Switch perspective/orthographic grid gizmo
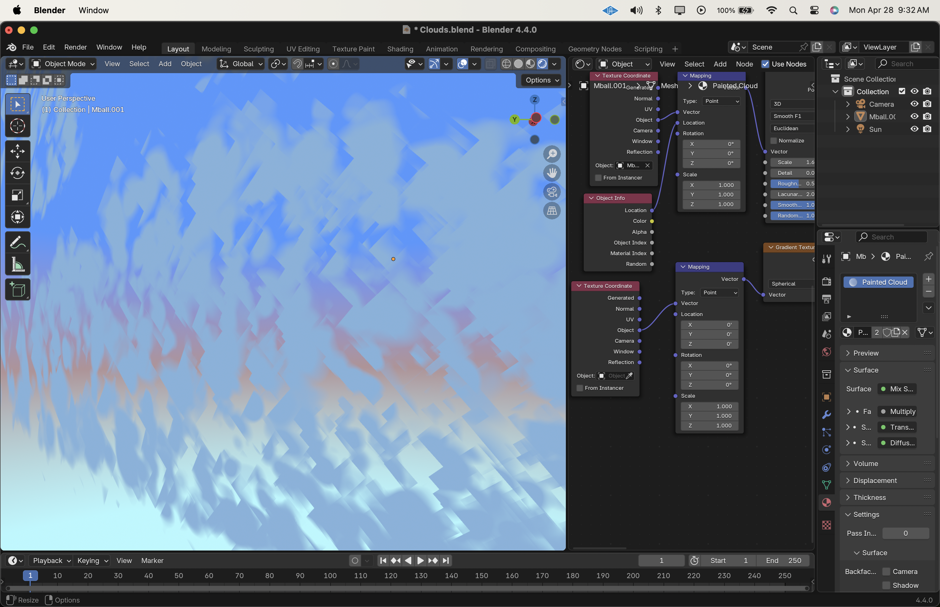This screenshot has height=607, width=940. click(552, 211)
